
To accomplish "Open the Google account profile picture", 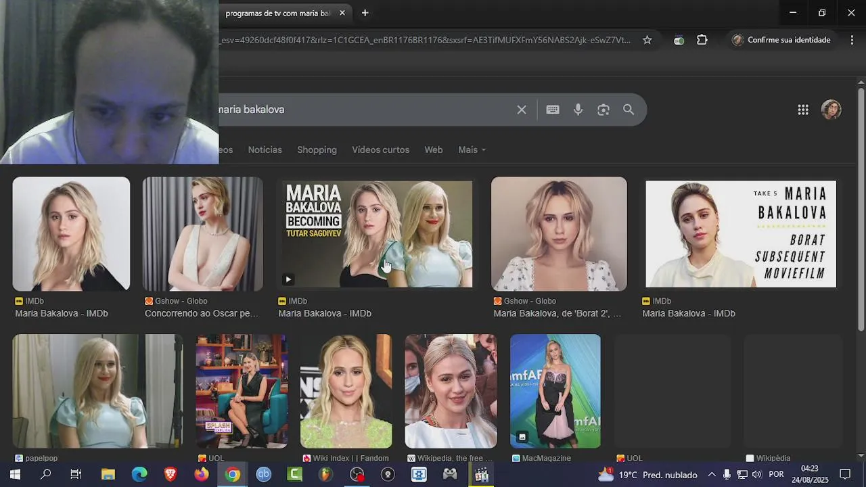I will point(831,110).
